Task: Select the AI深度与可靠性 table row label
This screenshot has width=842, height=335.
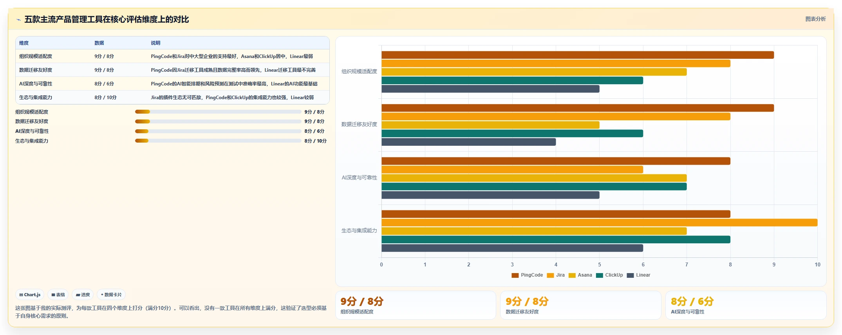Action: (36, 84)
